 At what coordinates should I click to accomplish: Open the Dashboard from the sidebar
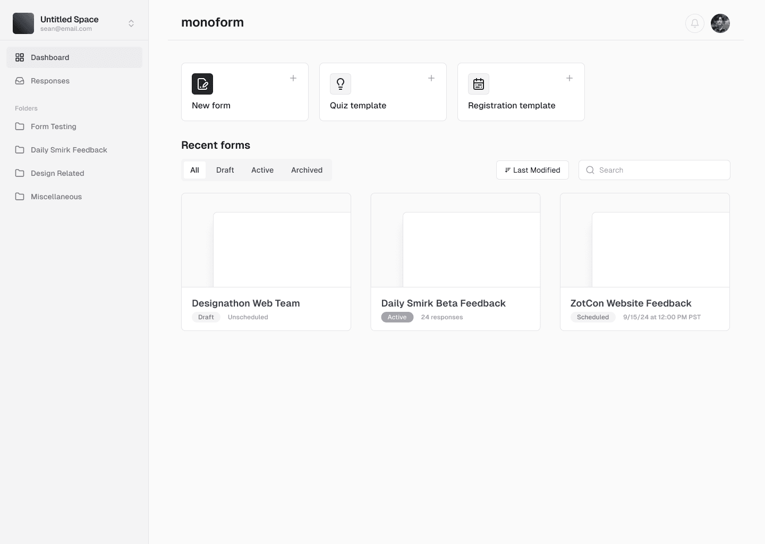pyautogui.click(x=49, y=57)
